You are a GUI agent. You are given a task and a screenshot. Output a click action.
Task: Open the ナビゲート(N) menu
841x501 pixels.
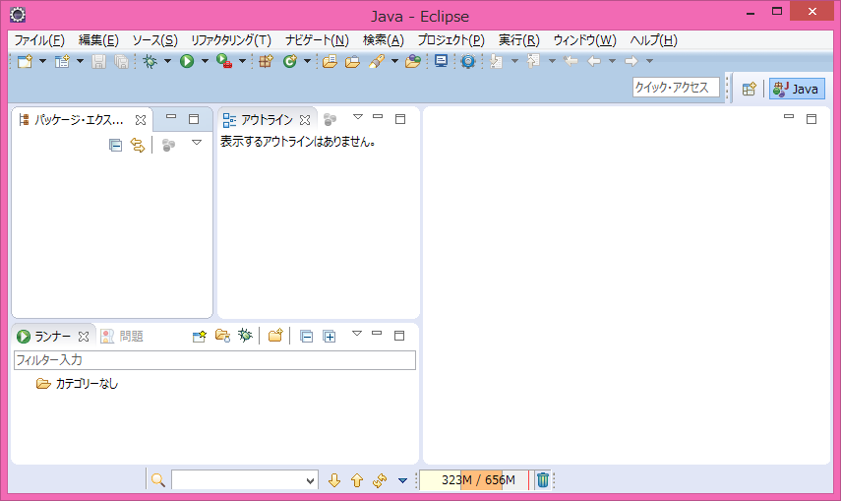(x=317, y=40)
